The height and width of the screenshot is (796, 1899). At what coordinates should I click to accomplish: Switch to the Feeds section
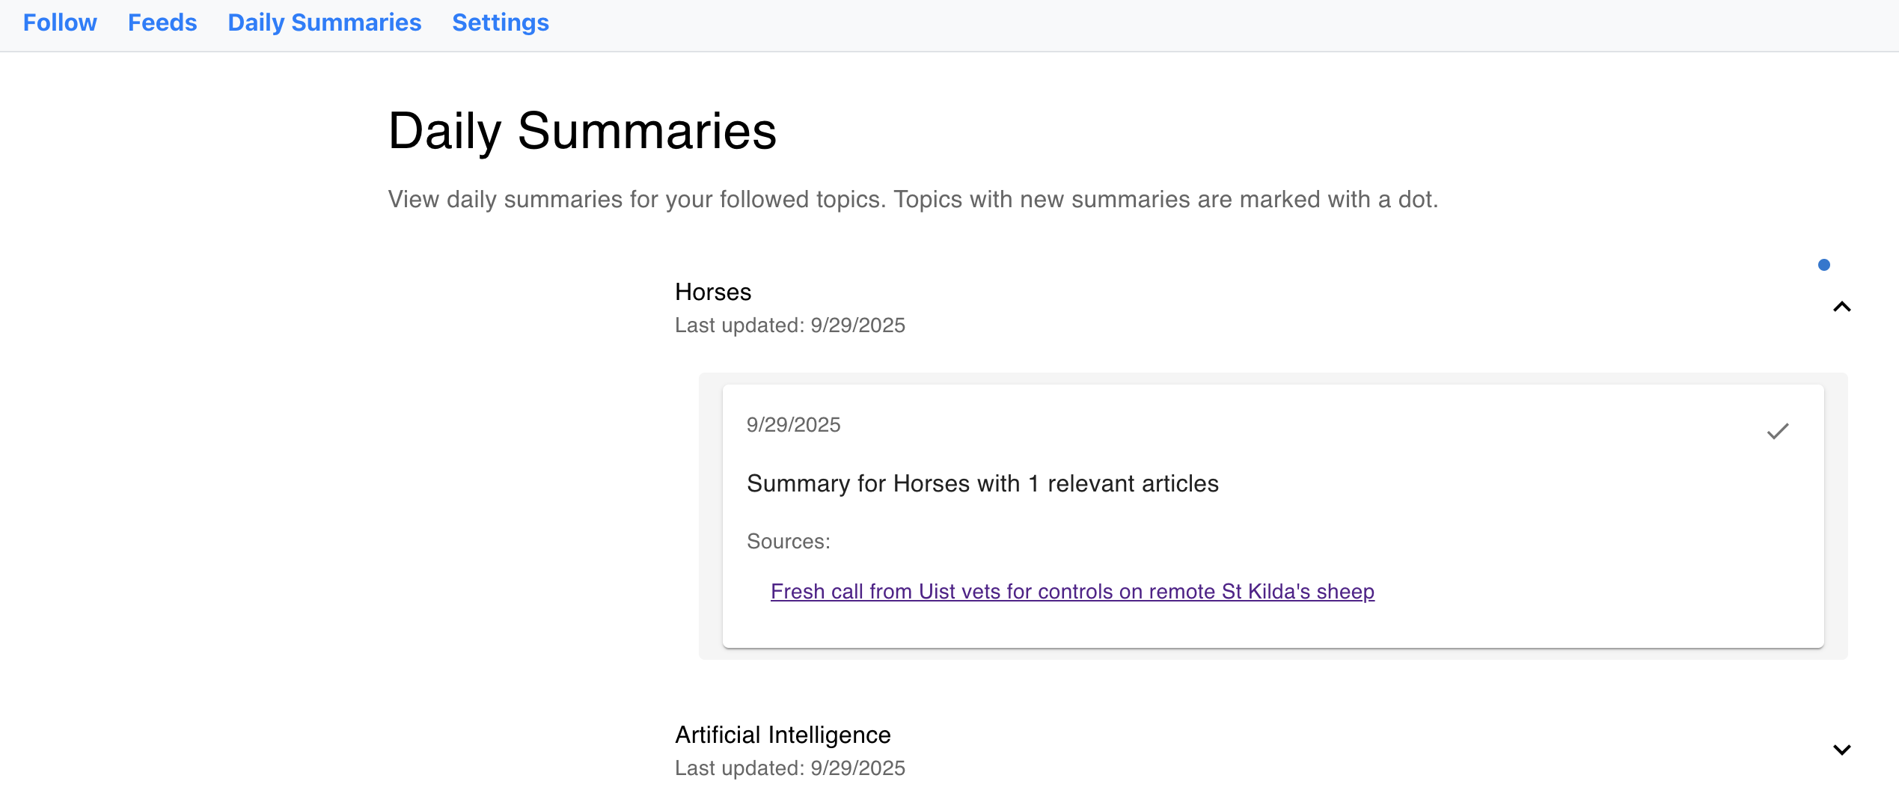click(x=162, y=22)
